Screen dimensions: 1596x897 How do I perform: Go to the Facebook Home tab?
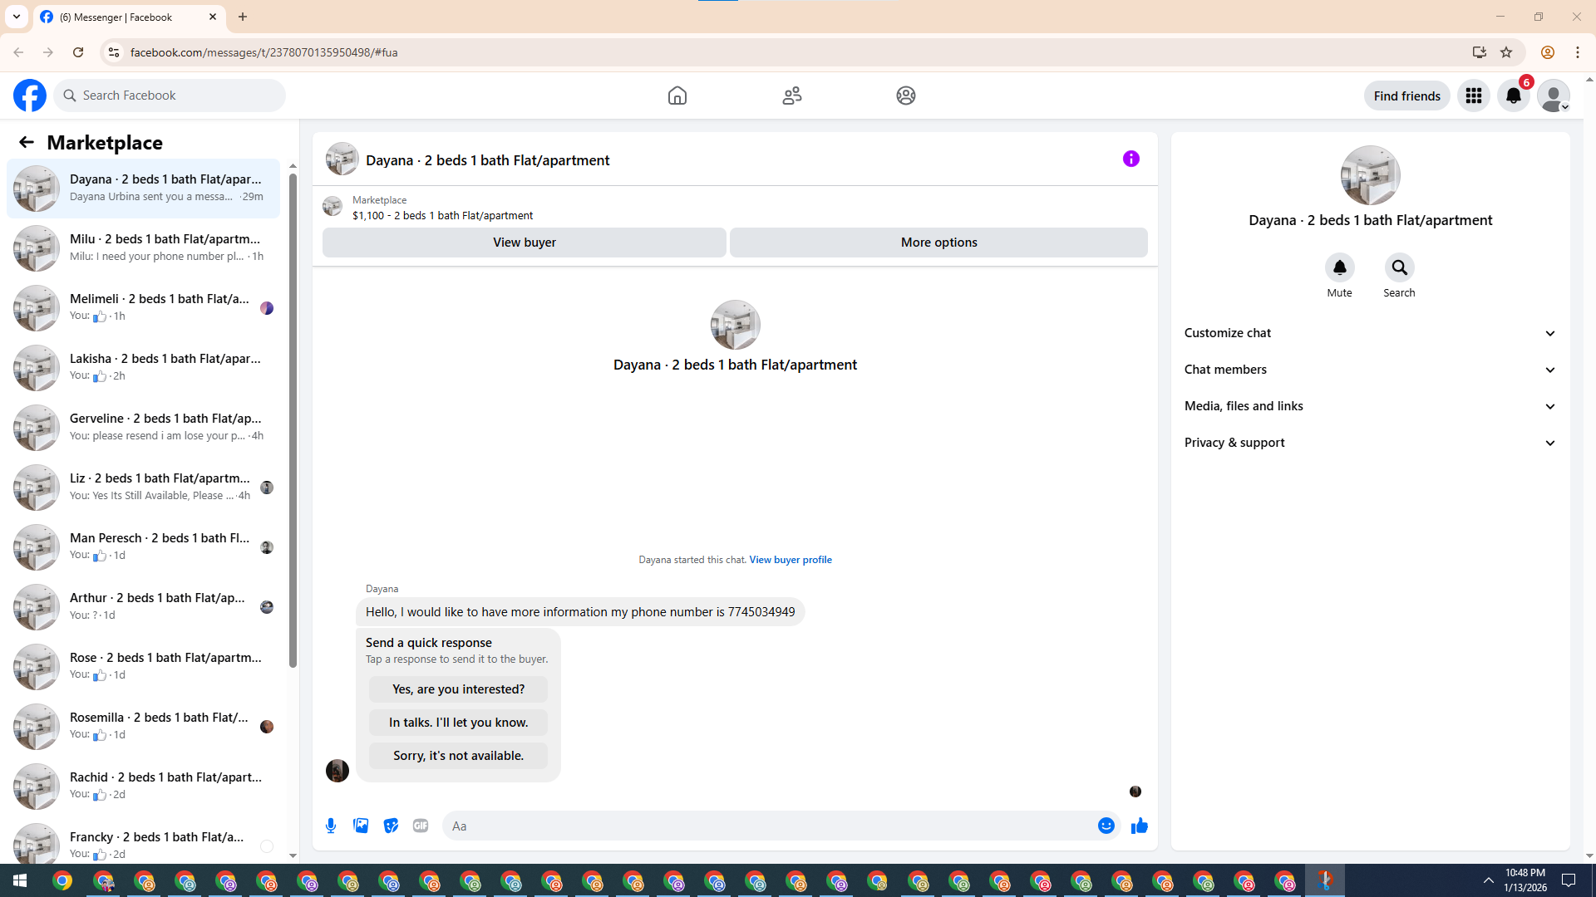(677, 96)
